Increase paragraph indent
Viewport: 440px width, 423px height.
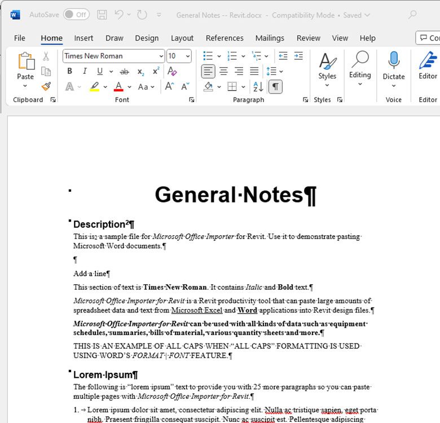pyautogui.click(x=298, y=56)
